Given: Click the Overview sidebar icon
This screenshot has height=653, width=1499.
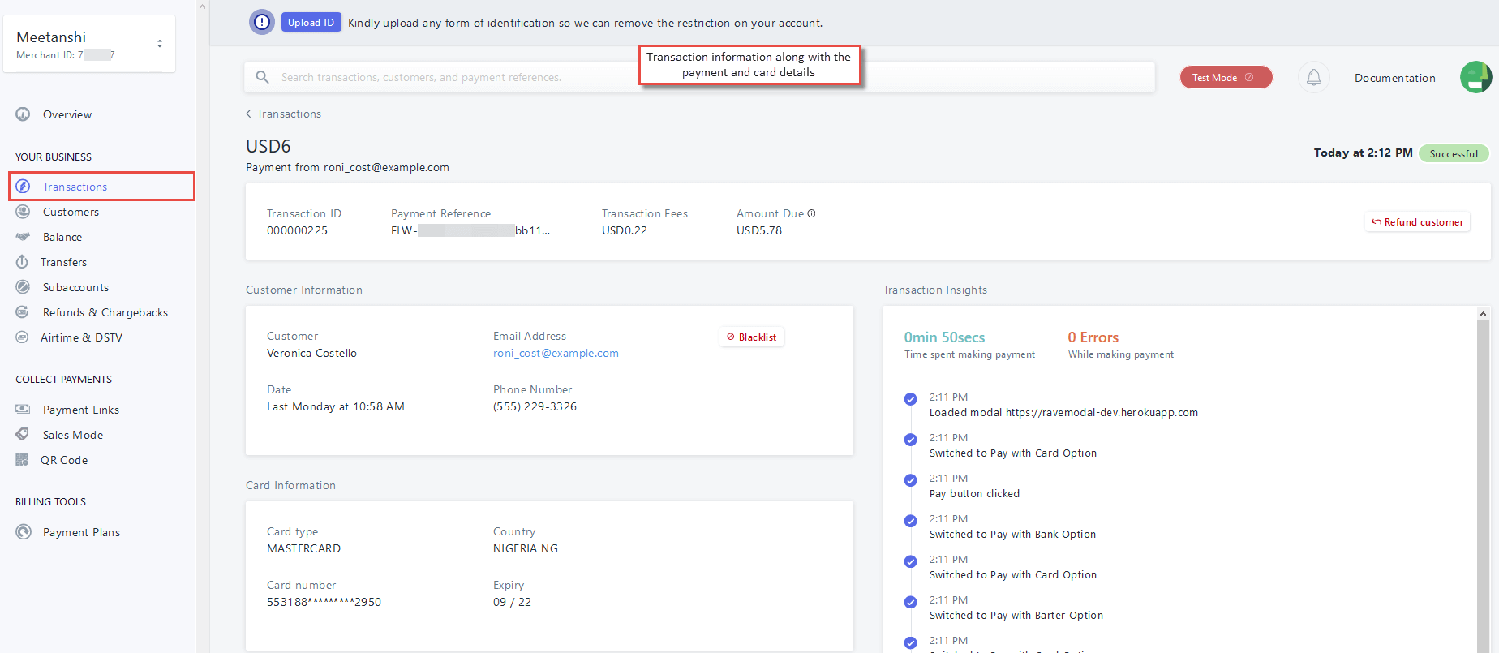Looking at the screenshot, I should [x=23, y=114].
